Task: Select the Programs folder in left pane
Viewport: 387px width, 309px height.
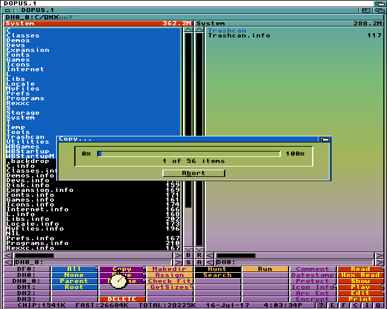Action: click(94, 98)
